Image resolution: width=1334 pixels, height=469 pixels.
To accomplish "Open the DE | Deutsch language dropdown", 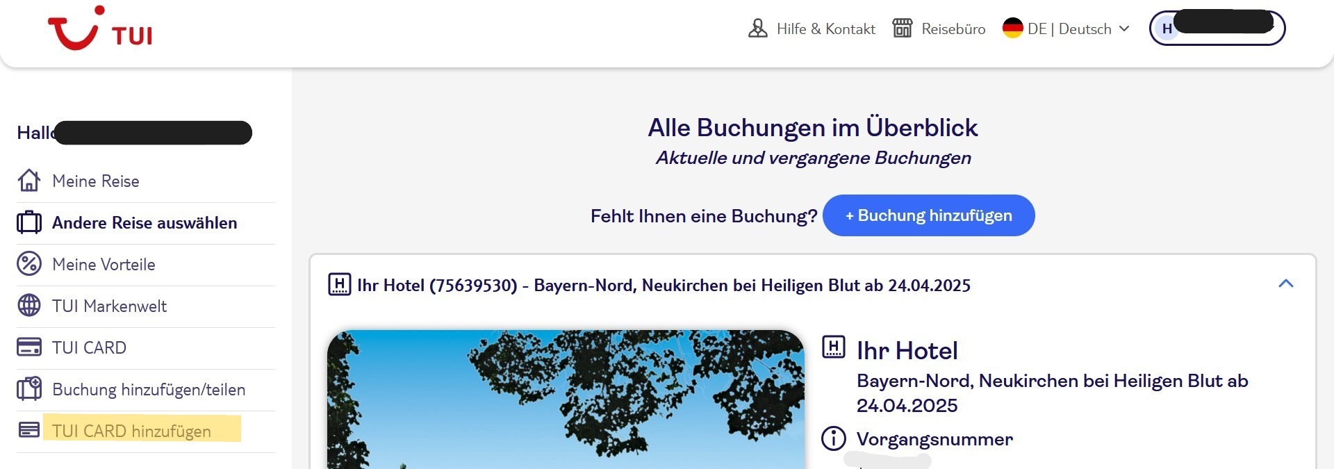I will point(1066,29).
